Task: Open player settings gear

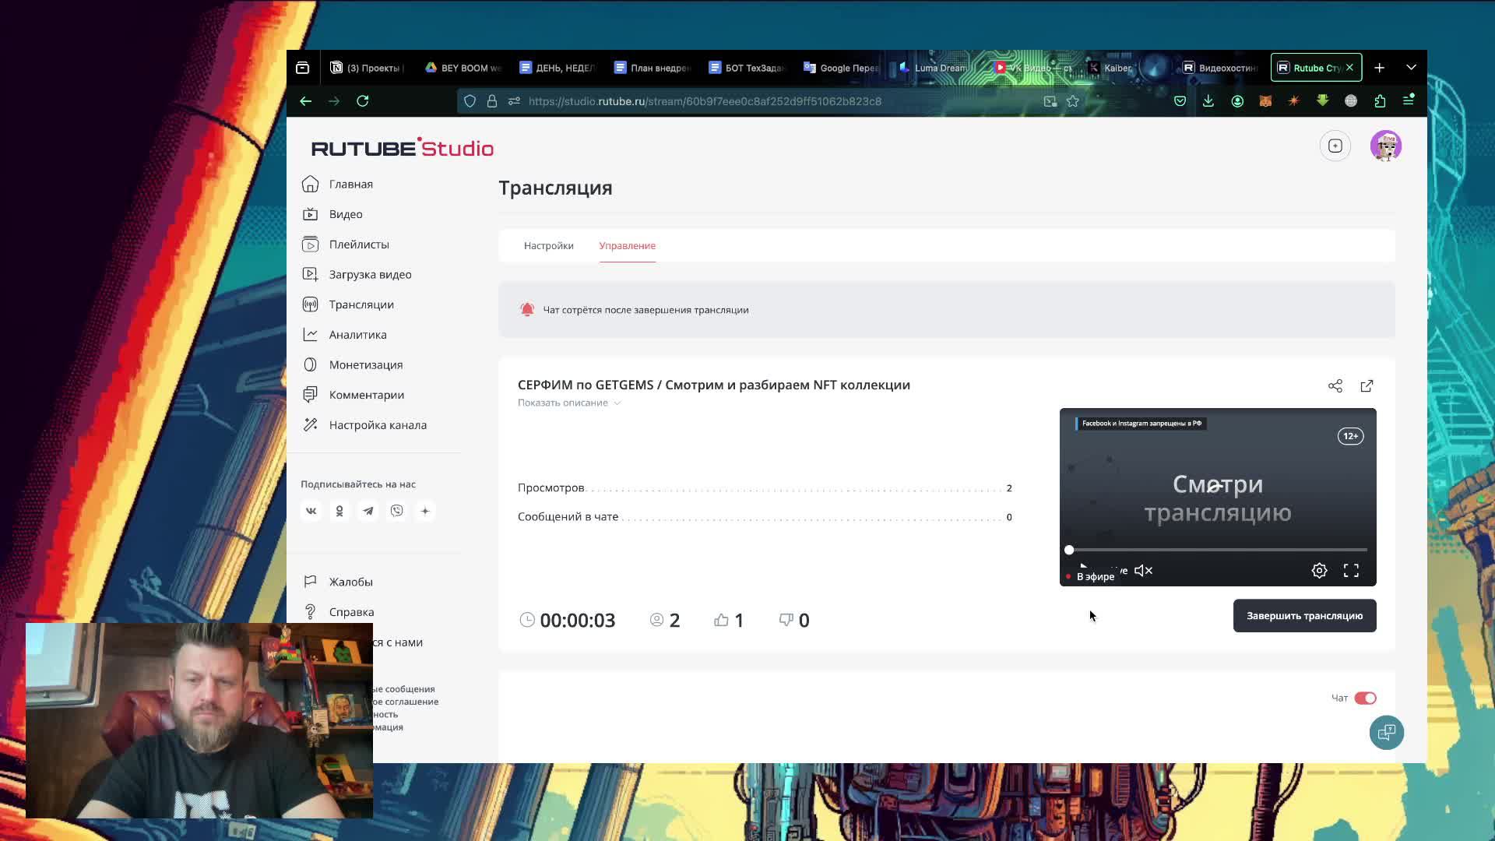Action: [x=1319, y=571]
